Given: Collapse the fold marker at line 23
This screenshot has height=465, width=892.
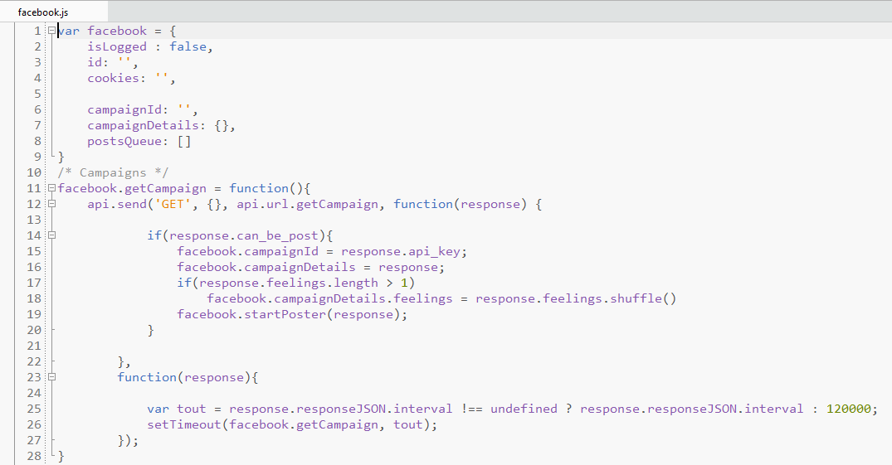Looking at the screenshot, I should (x=51, y=376).
